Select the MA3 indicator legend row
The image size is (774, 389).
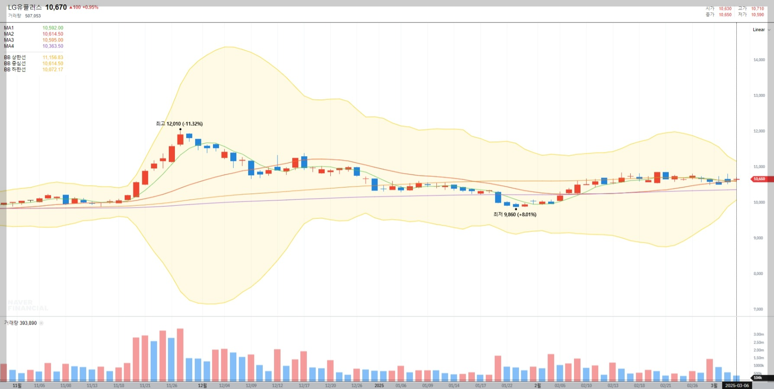[x=33, y=40]
